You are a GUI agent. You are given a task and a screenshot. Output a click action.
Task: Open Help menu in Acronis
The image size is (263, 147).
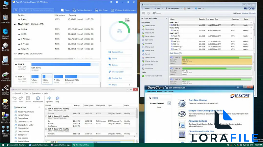point(199,9)
